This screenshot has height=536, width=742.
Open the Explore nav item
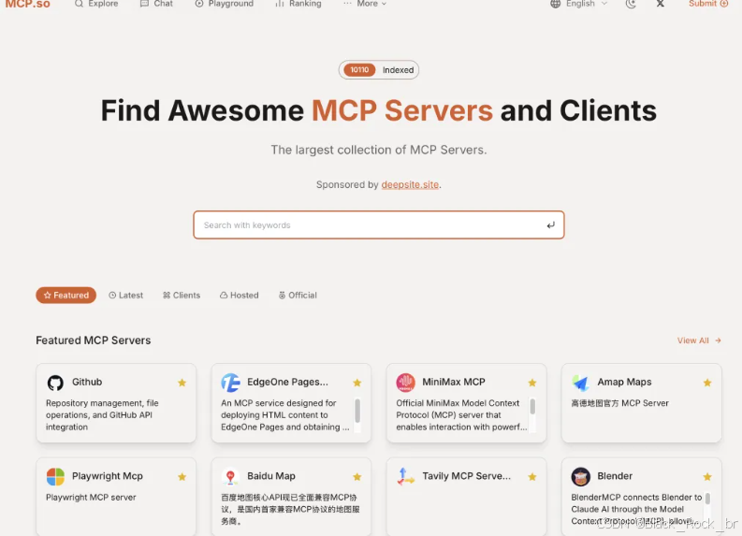point(96,4)
